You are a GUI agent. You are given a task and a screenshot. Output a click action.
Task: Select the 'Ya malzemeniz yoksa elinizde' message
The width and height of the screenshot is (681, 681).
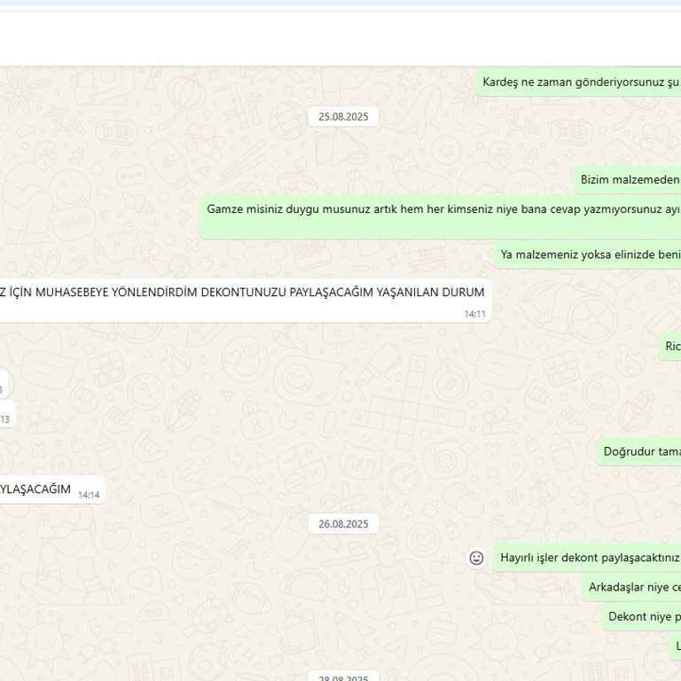pyautogui.click(x=588, y=254)
